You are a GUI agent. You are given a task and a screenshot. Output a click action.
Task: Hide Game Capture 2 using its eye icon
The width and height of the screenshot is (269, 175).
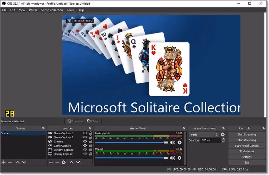pos(85,137)
